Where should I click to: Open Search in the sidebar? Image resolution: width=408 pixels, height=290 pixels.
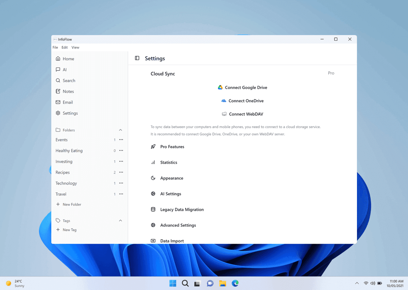69,81
